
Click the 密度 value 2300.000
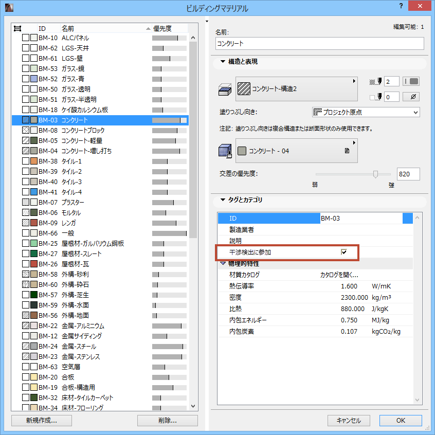354,297
